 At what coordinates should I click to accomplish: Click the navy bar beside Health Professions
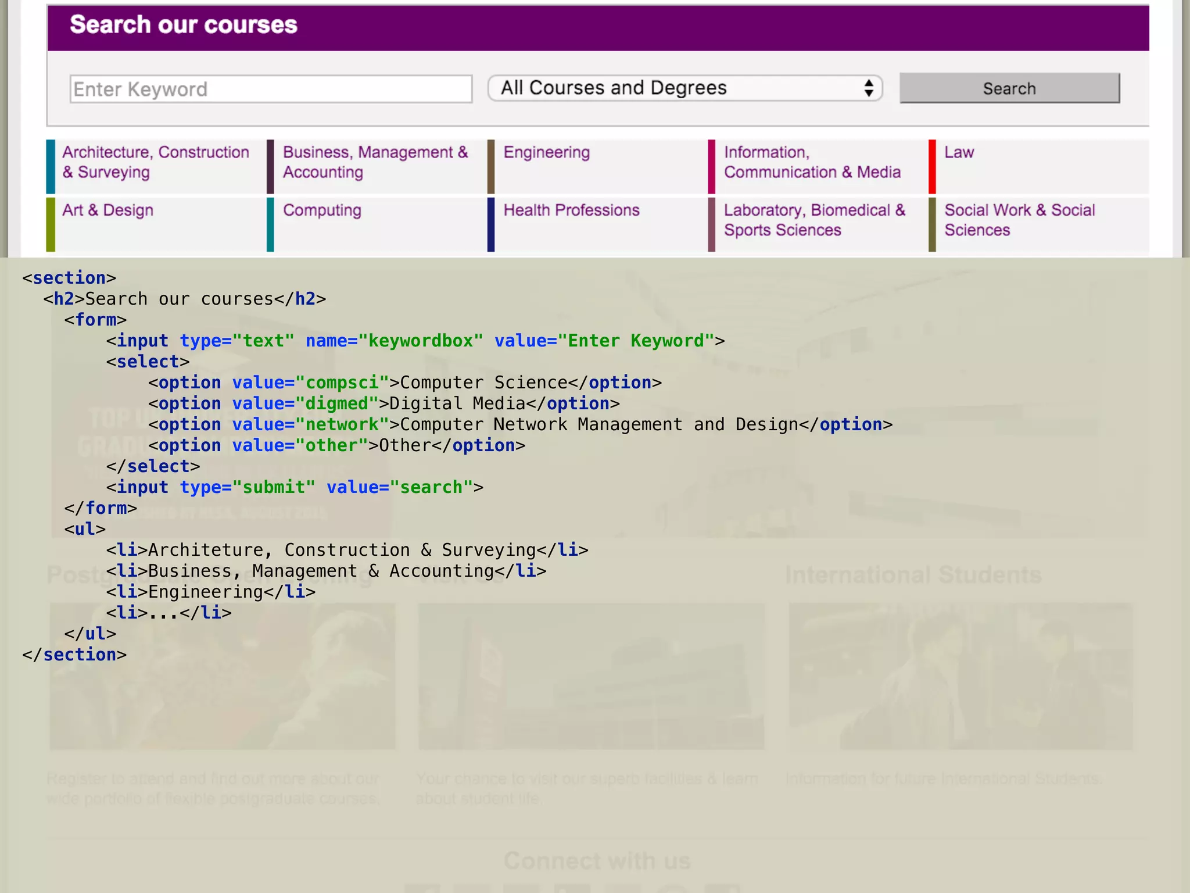pos(491,224)
